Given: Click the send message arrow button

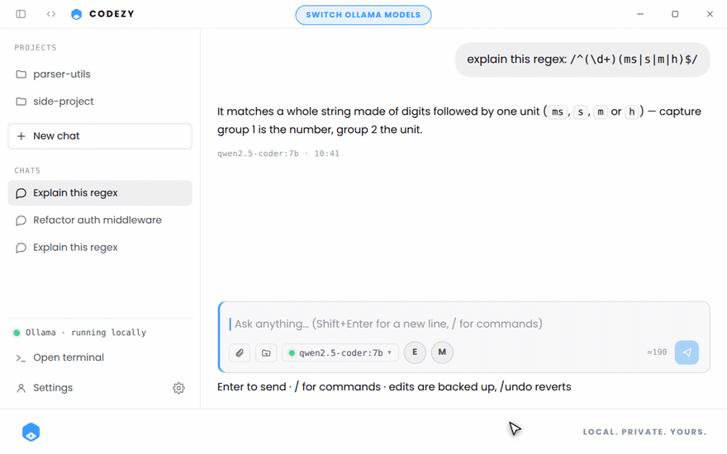Looking at the screenshot, I should [687, 352].
